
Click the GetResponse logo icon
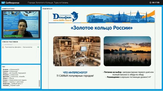(3, 3)
